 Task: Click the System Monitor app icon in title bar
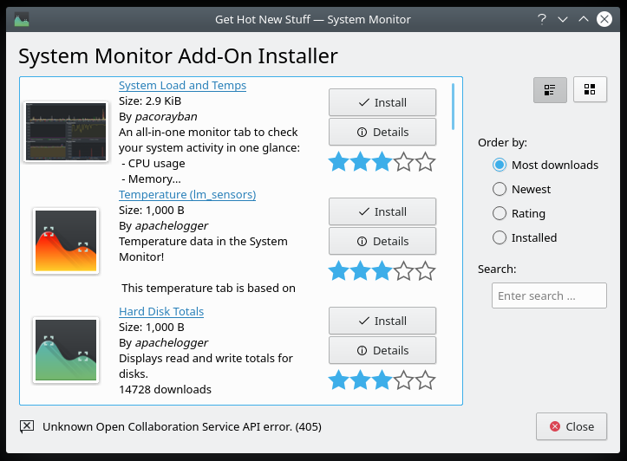(x=22, y=18)
